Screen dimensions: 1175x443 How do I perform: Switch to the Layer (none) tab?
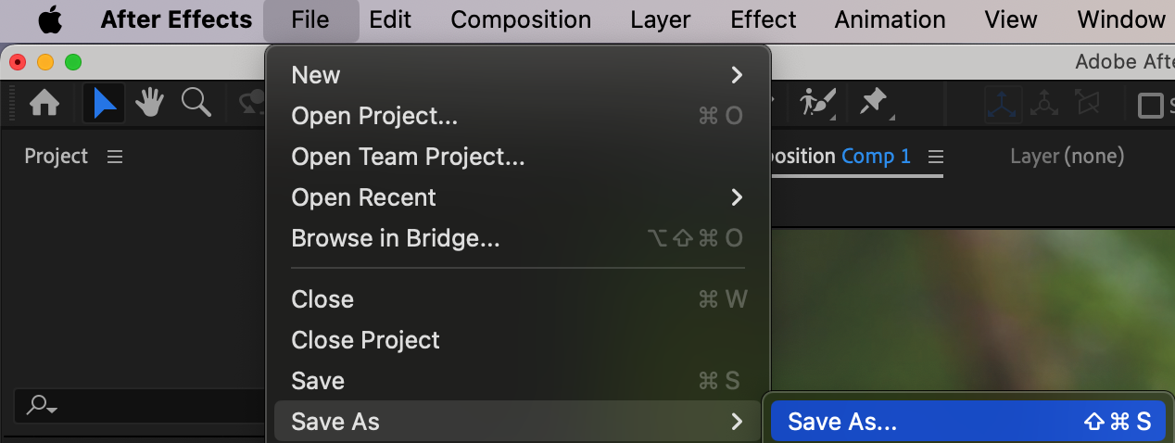(1067, 156)
